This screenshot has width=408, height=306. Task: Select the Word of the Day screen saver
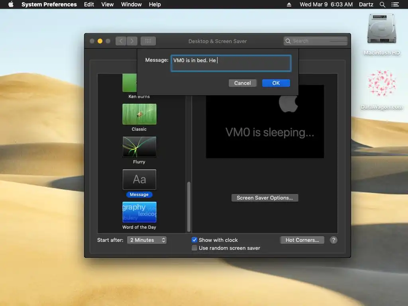pyautogui.click(x=139, y=212)
